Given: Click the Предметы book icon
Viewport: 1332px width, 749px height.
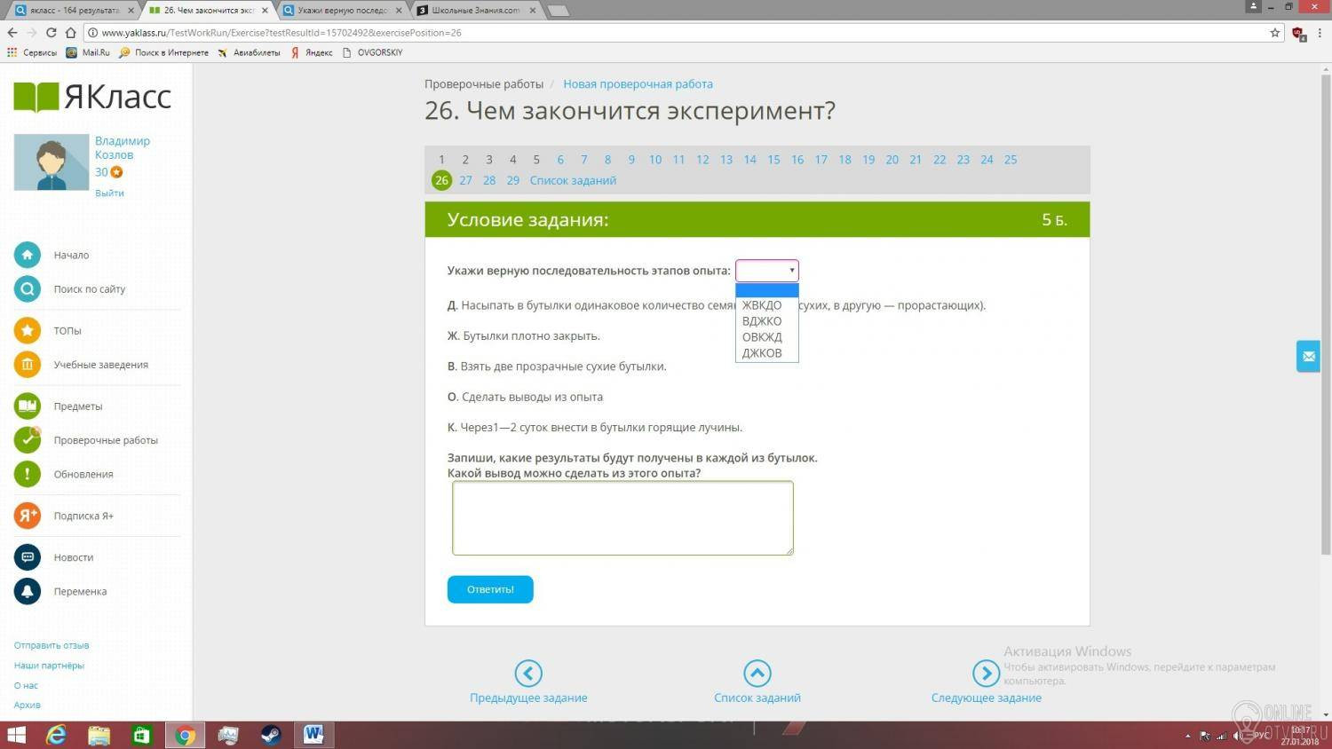Looking at the screenshot, I should [27, 406].
